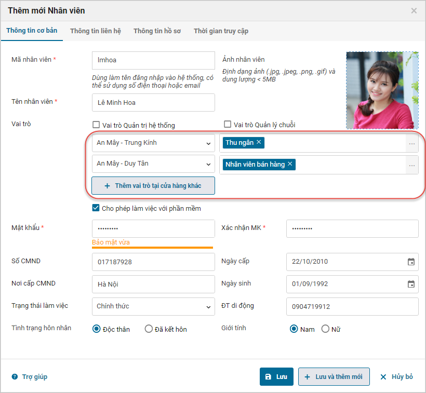This screenshot has width=426, height=393.
Task: Open Thời gian truy cập tab
Action: [221, 31]
